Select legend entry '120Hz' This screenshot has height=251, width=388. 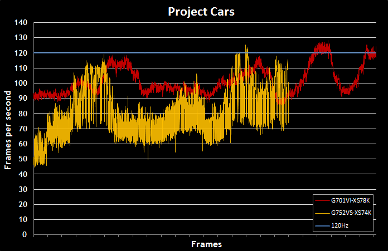click(x=339, y=225)
